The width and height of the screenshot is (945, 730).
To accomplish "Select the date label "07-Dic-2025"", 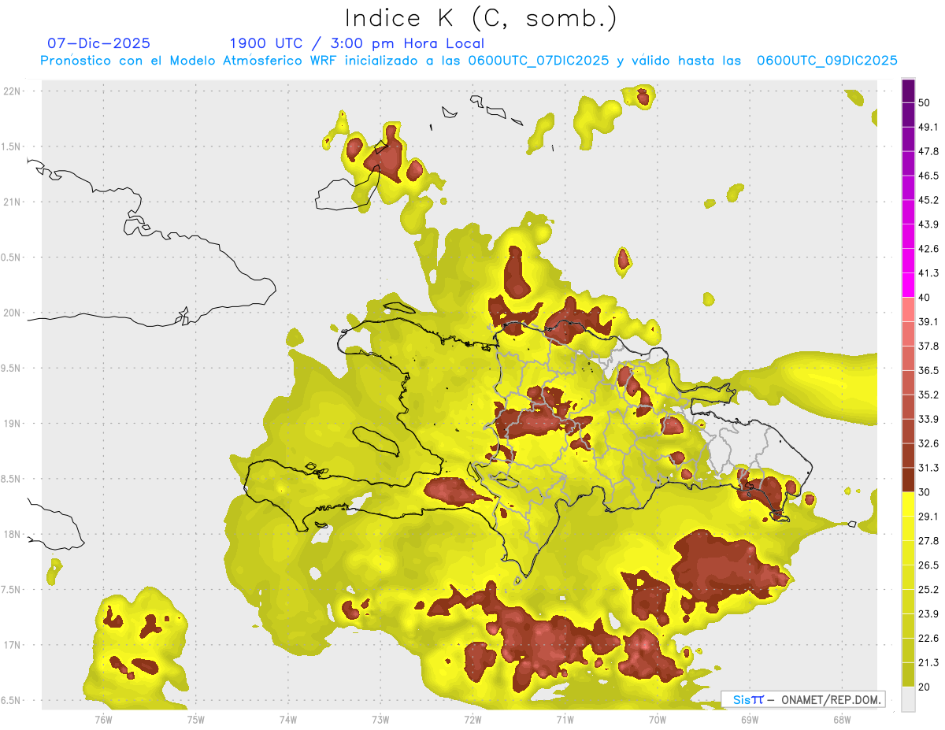I will [98, 43].
